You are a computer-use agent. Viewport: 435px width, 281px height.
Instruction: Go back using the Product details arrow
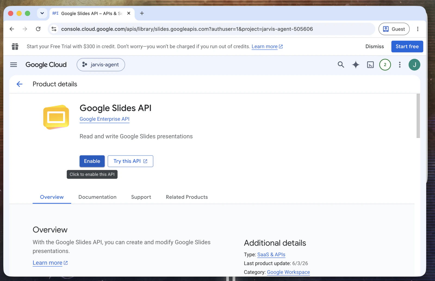click(20, 84)
